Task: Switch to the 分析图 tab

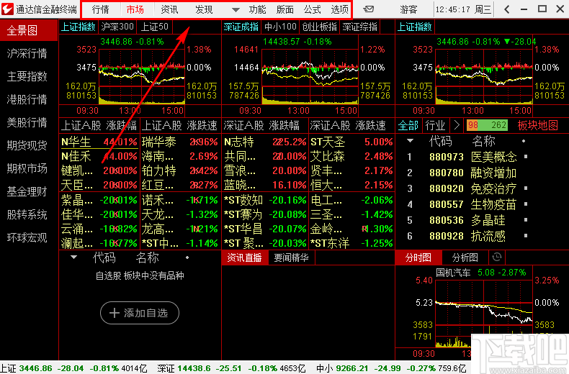Action: click(465, 257)
